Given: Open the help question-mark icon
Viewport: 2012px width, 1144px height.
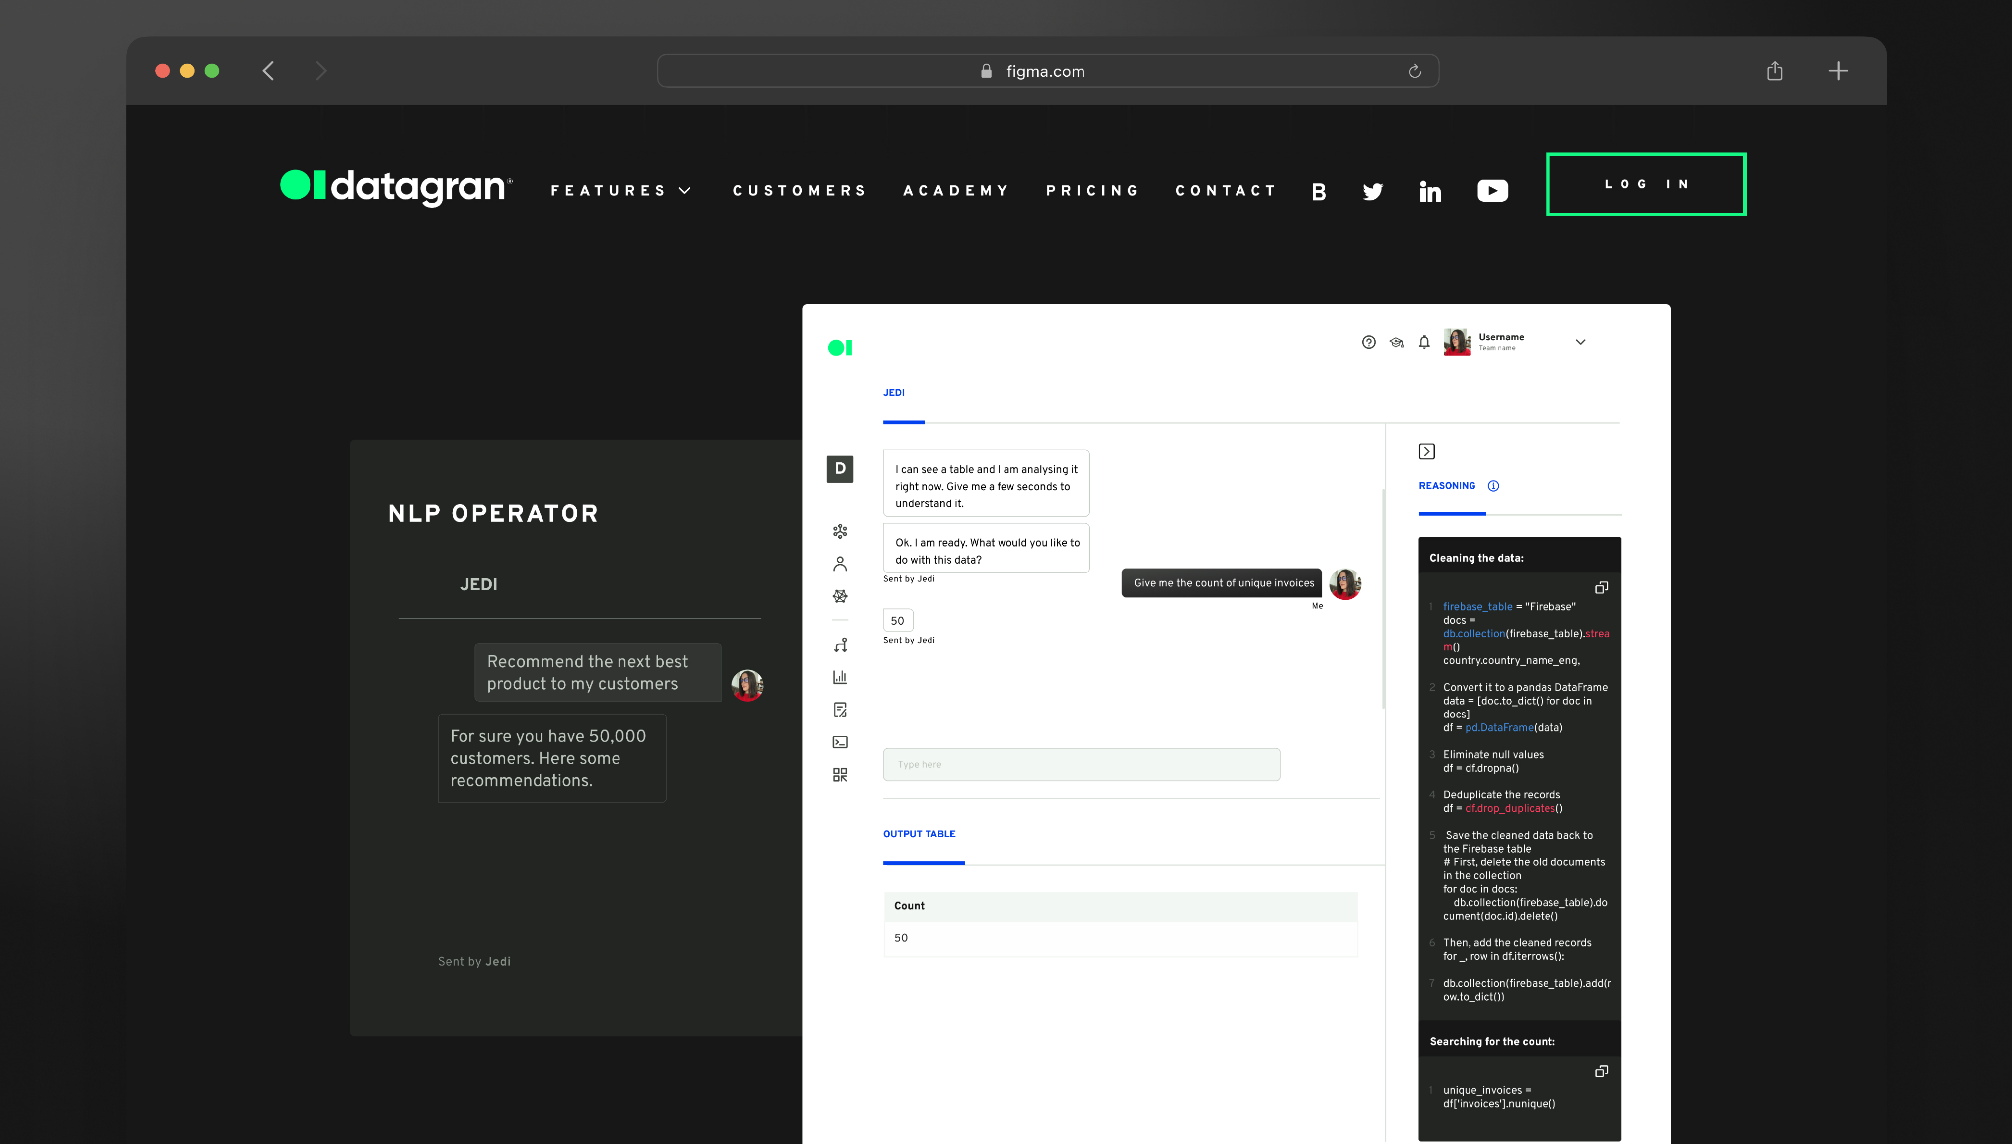Looking at the screenshot, I should (x=1368, y=342).
